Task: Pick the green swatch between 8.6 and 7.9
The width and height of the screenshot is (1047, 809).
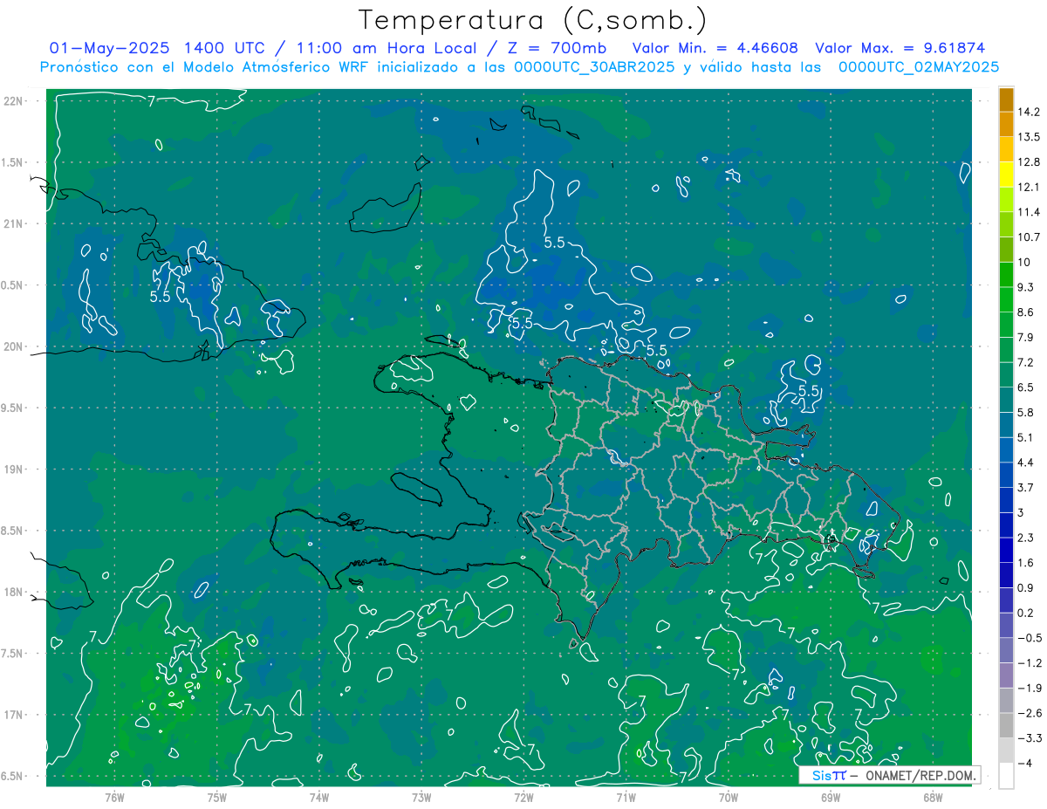Action: 1006,325
